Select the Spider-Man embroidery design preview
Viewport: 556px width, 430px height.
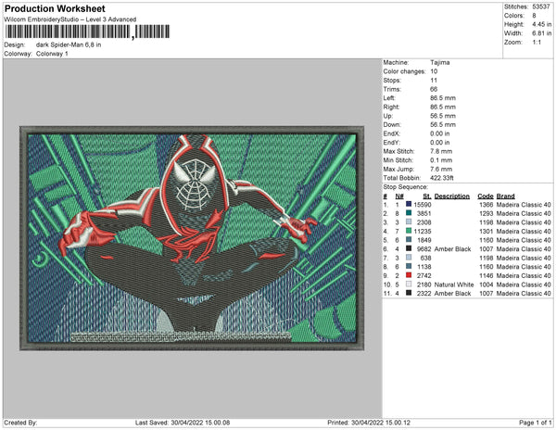[x=192, y=238]
